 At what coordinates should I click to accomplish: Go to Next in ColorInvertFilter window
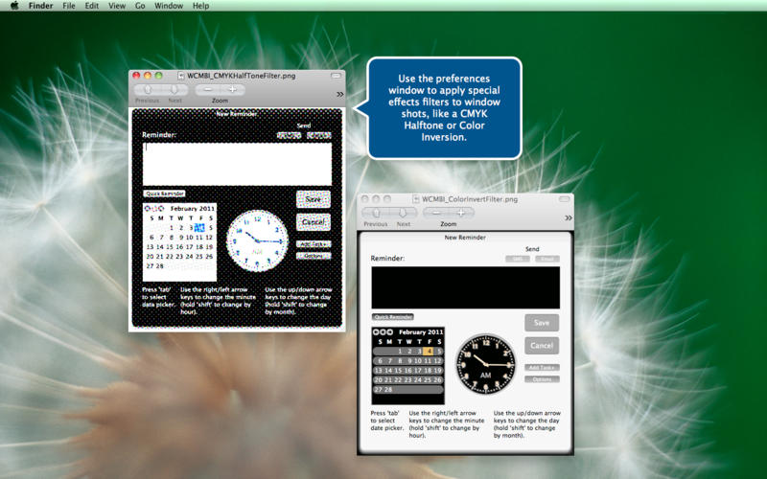click(x=403, y=213)
